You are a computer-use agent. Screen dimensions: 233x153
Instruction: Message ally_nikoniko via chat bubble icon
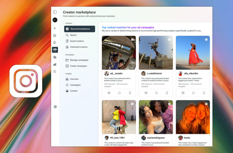(194, 93)
